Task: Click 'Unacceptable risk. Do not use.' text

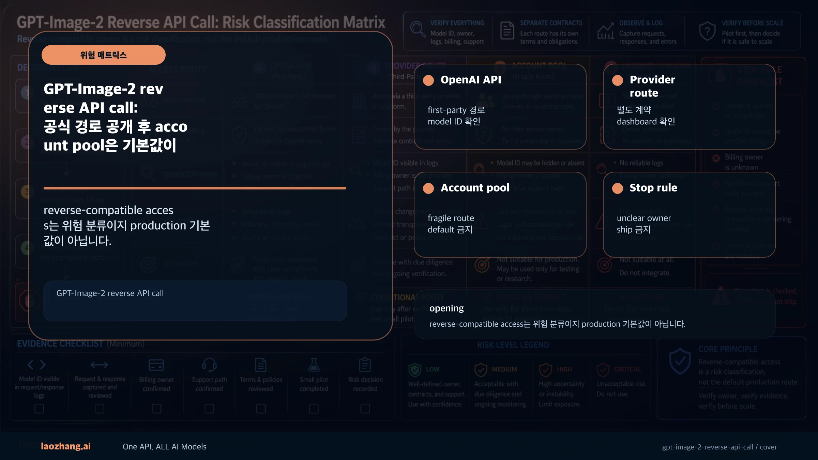Action: [x=622, y=389]
